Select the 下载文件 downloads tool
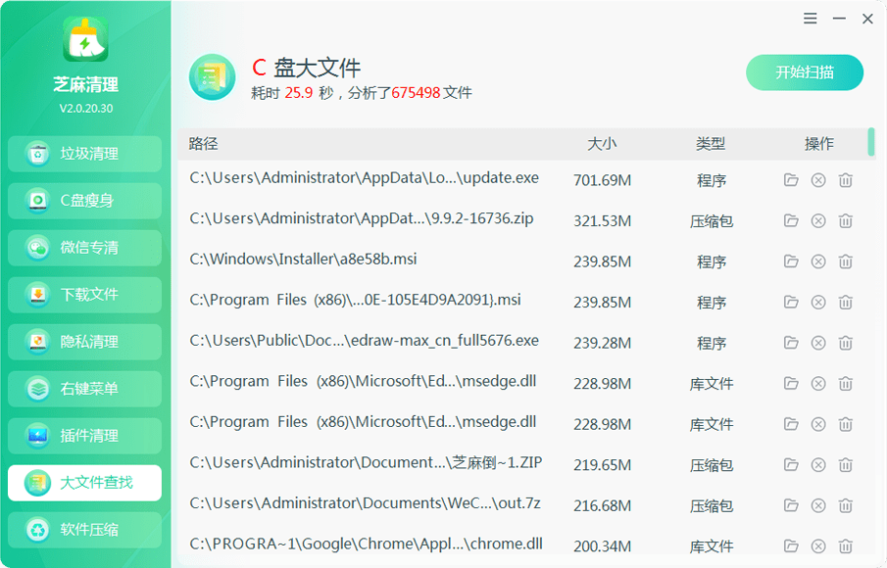The image size is (887, 568). pos(84,295)
